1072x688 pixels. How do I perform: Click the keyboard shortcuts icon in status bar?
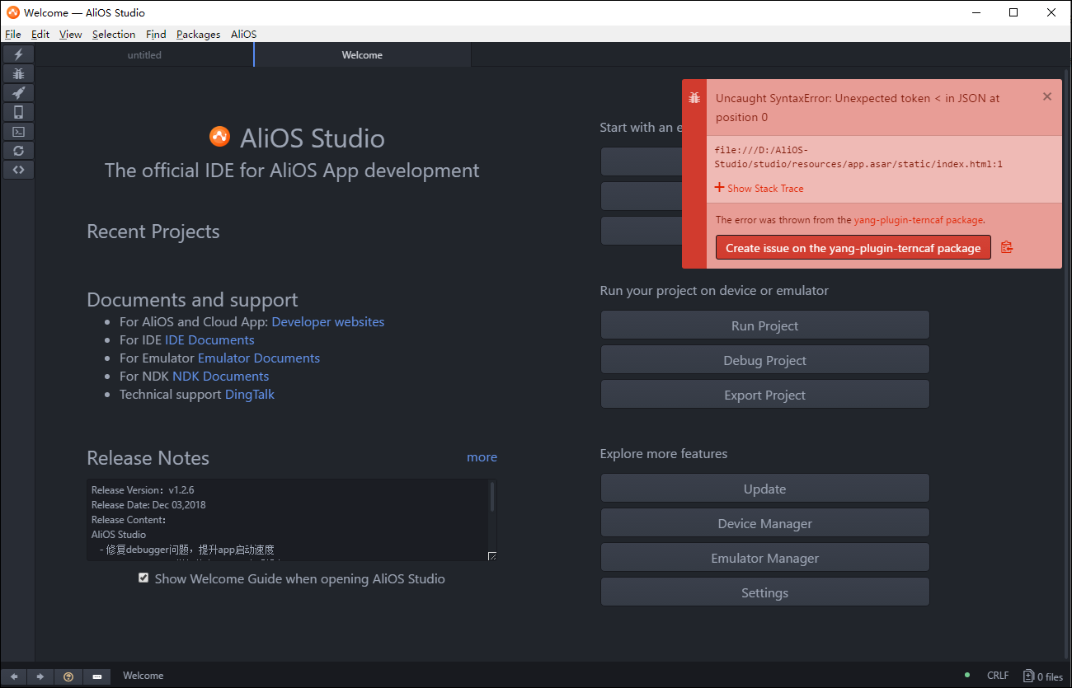pyautogui.click(x=96, y=676)
